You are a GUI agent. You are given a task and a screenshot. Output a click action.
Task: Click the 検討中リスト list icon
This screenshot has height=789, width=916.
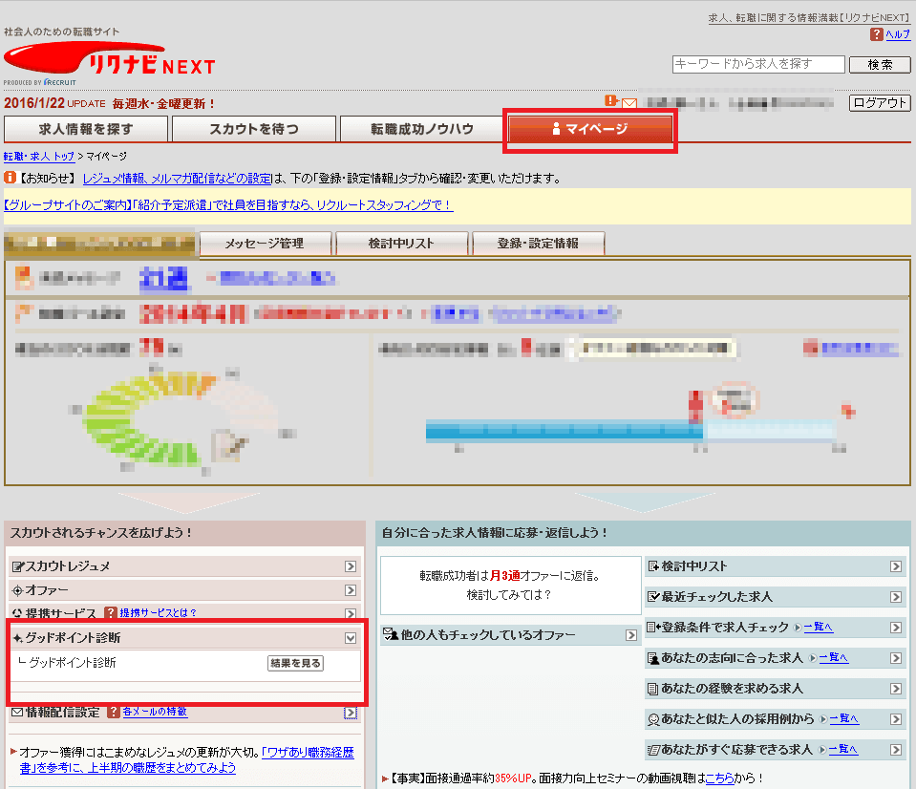click(653, 565)
